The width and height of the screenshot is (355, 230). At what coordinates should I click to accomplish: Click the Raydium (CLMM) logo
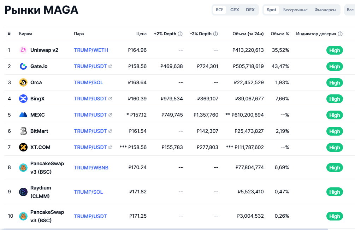[23, 192]
